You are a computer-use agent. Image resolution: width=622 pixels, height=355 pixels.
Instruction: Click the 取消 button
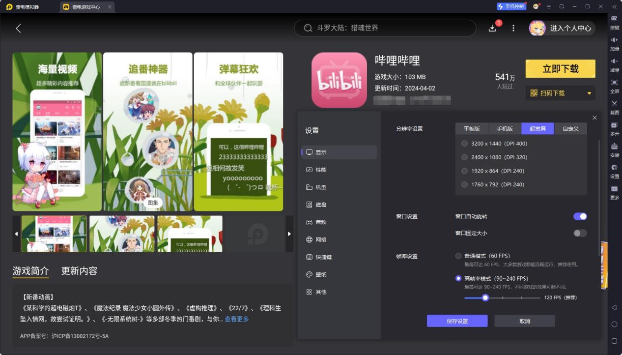click(x=525, y=321)
